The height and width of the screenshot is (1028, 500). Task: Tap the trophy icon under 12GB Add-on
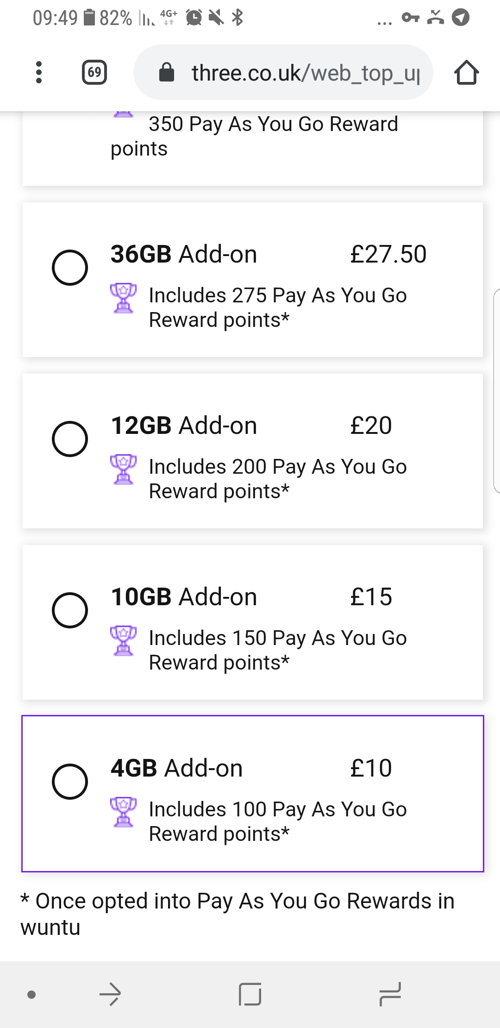tap(124, 470)
